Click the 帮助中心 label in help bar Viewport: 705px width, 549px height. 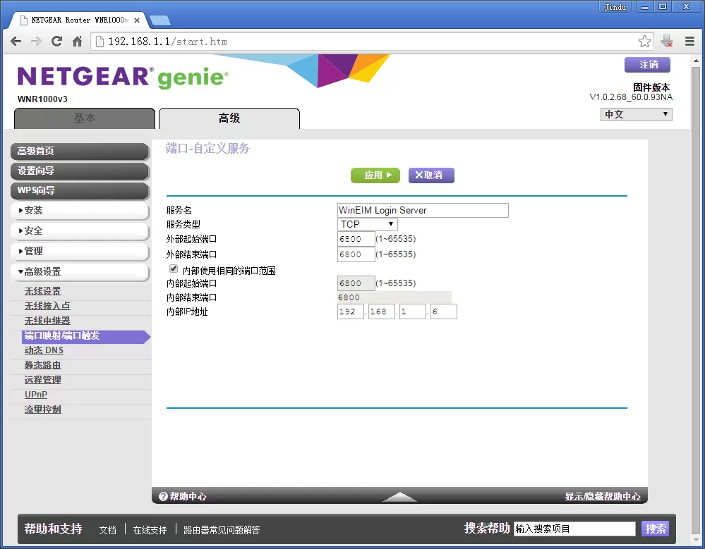coord(188,496)
